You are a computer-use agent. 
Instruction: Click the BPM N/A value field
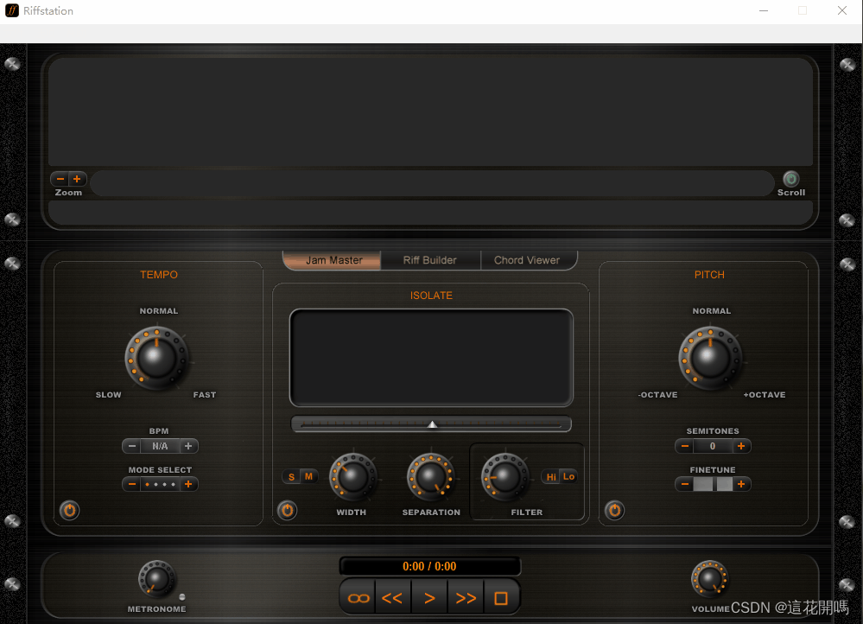pyautogui.click(x=160, y=446)
